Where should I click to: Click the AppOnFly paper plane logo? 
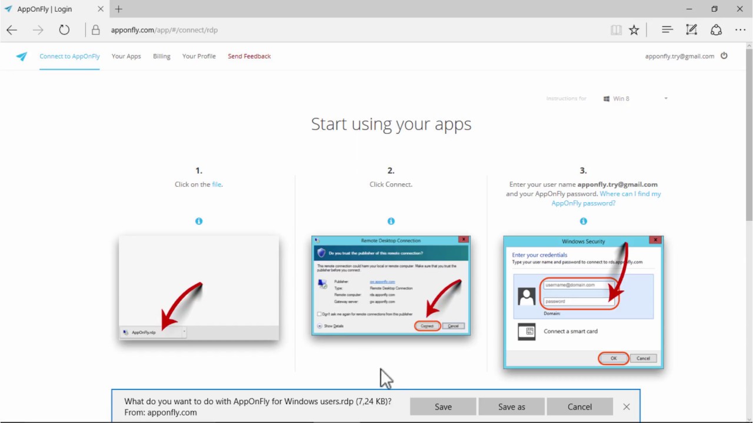[x=22, y=56]
